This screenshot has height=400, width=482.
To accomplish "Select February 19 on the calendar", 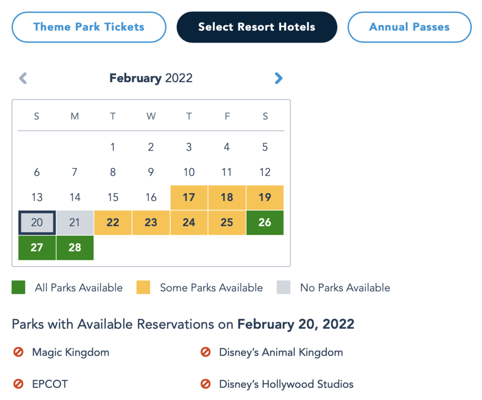I will pyautogui.click(x=265, y=197).
